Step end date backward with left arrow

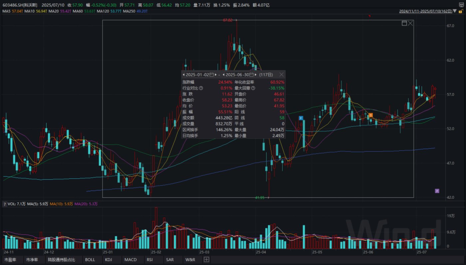coord(223,75)
